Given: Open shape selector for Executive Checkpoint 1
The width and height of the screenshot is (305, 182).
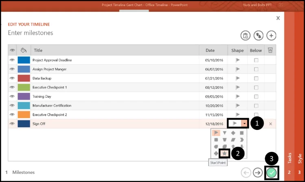Looking at the screenshot, I should point(237,88).
